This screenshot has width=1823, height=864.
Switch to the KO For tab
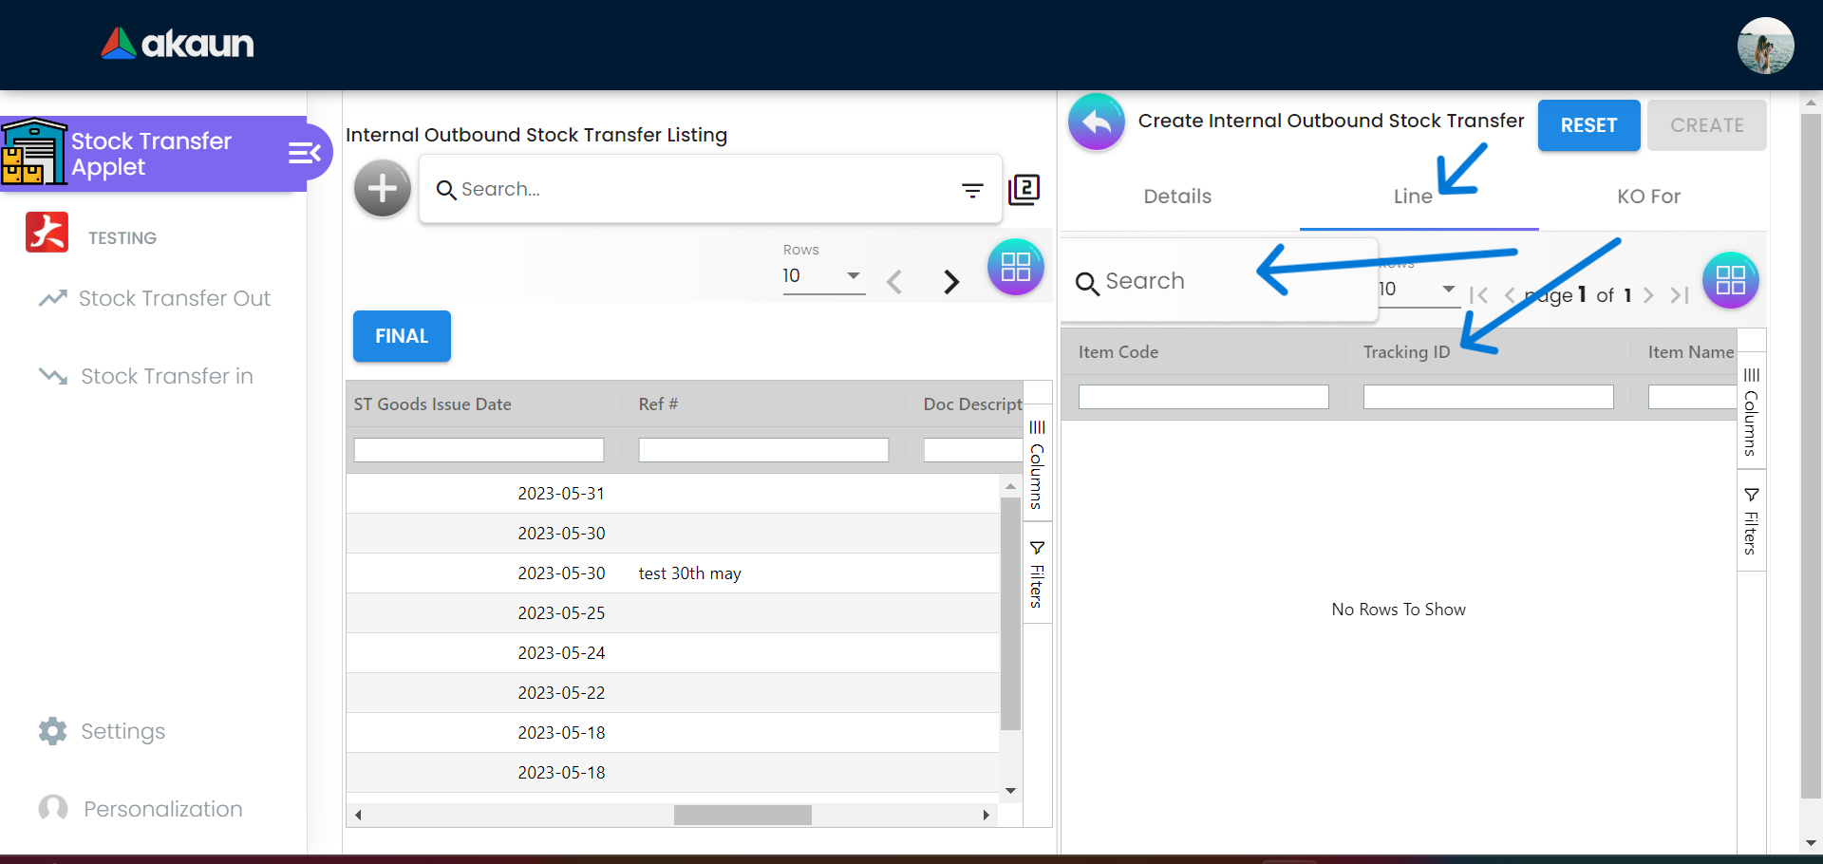(1648, 197)
